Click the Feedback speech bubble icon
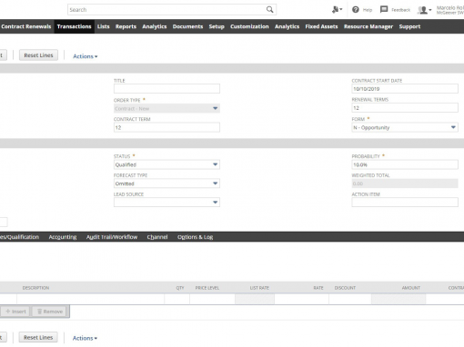Screen dimensions: 464x347 384,9
